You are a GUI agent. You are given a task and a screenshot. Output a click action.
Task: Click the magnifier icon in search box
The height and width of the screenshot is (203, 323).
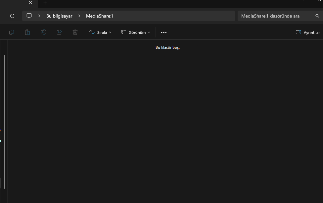click(317, 16)
